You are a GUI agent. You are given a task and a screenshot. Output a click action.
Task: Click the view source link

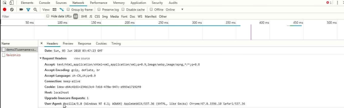(82, 58)
